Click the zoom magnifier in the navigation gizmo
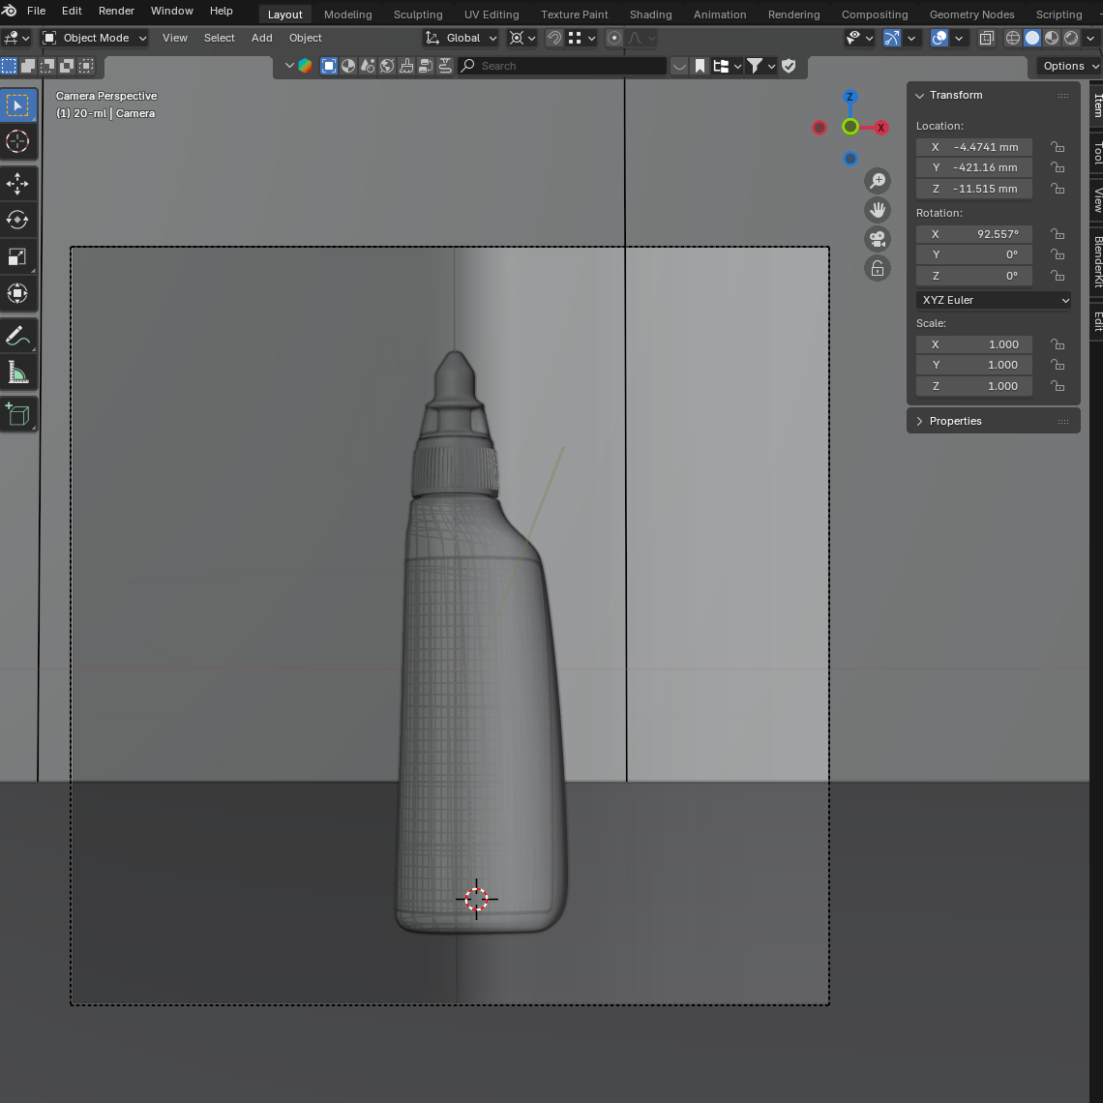The height and width of the screenshot is (1103, 1103). click(878, 180)
